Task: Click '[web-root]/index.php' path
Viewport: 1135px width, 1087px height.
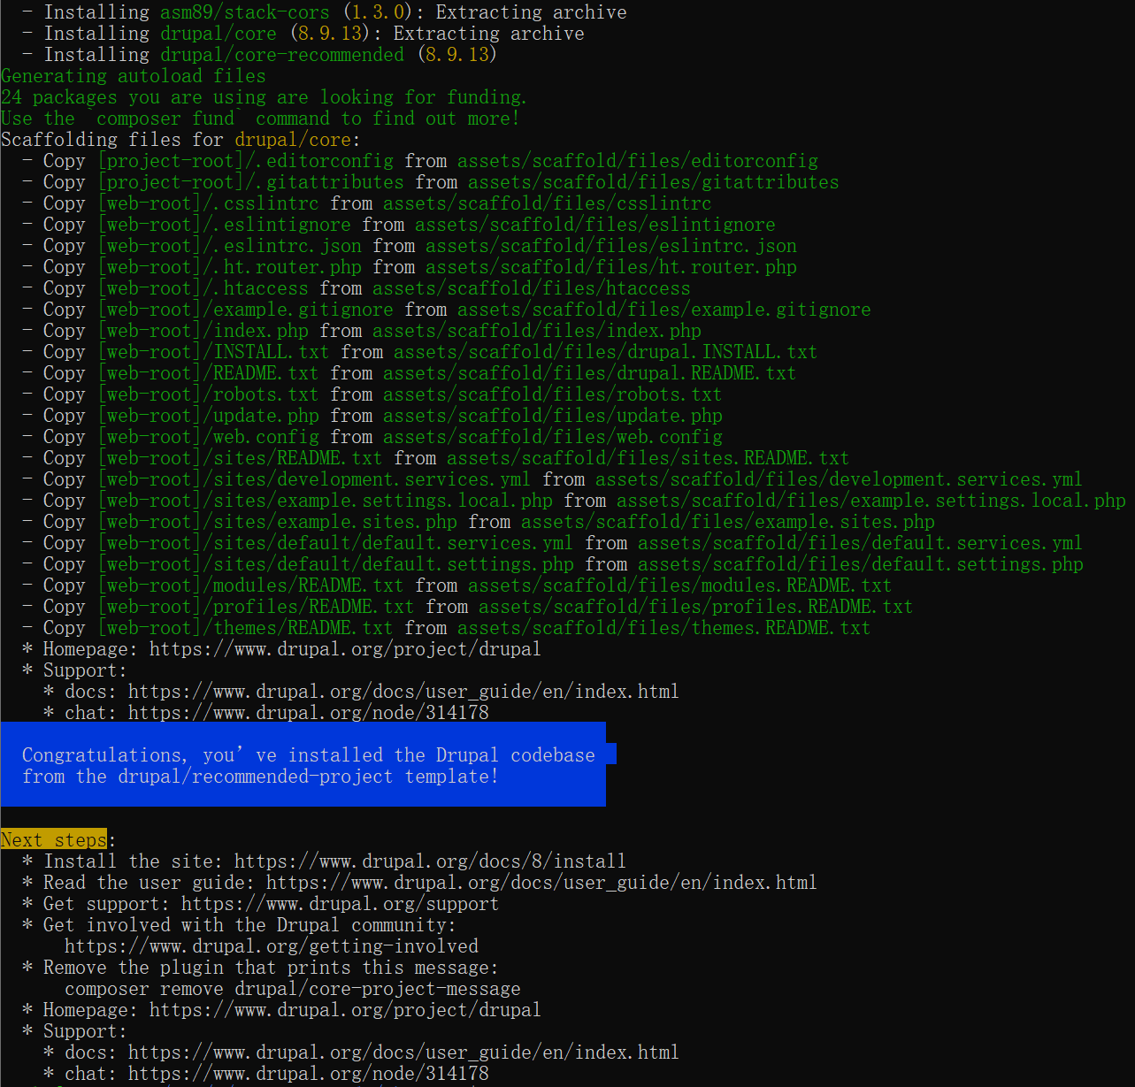Action: tap(203, 331)
